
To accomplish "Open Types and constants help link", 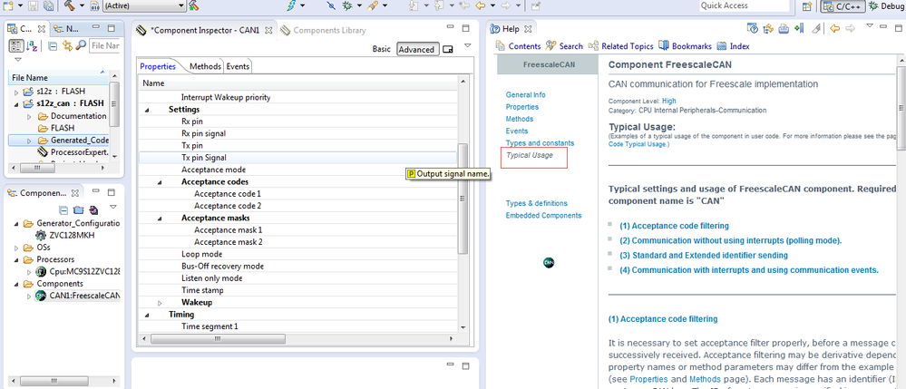I will coord(540,142).
